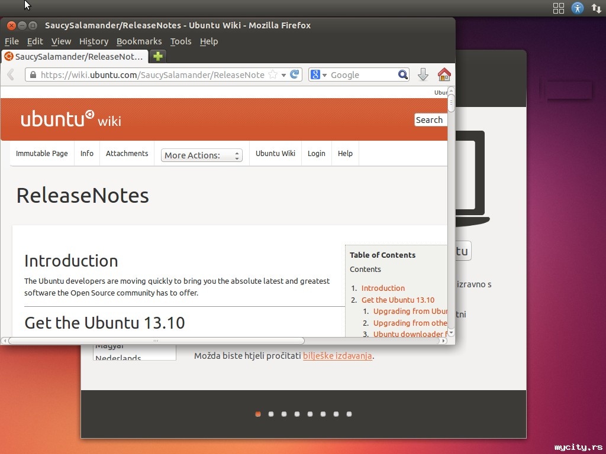606x454 pixels.
Task: Click the wiki Search input field
Action: 431,119
